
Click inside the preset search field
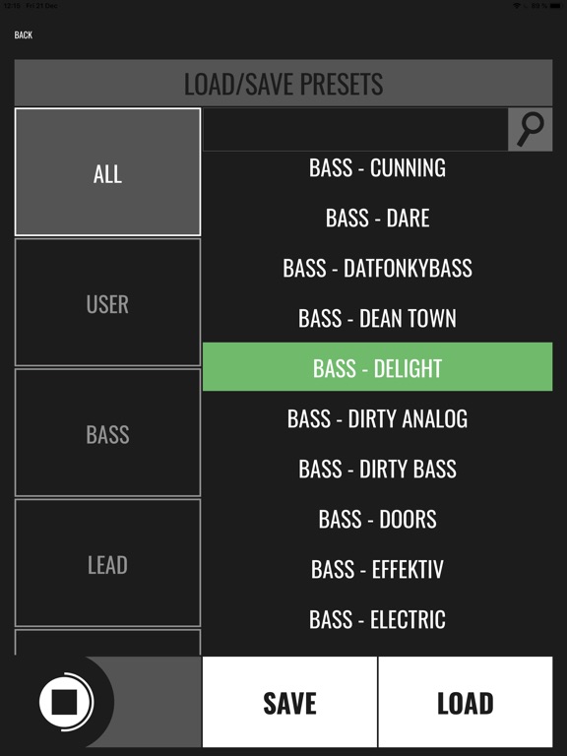(355, 129)
